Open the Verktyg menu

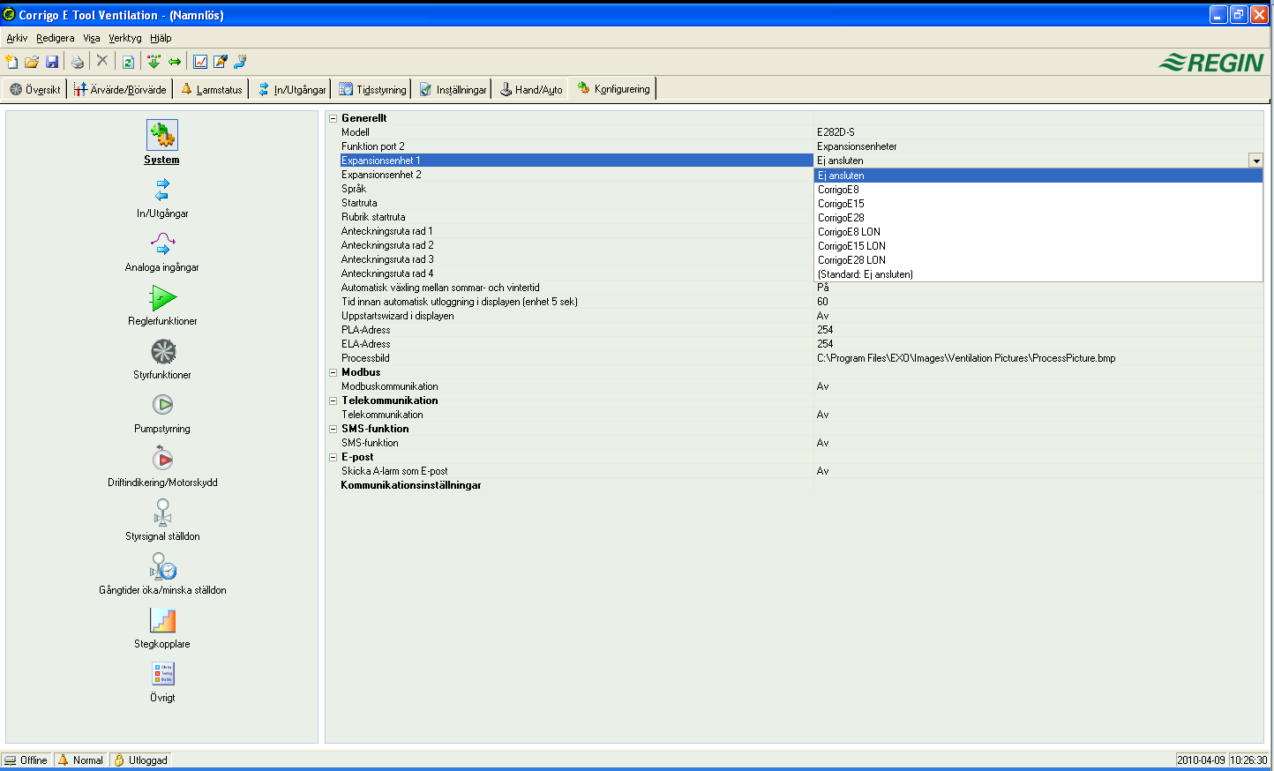[x=125, y=38]
